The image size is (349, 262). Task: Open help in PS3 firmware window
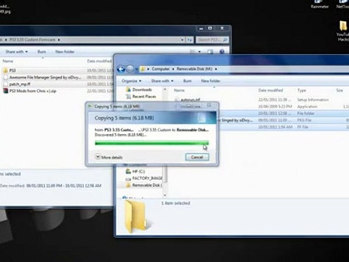222,52
